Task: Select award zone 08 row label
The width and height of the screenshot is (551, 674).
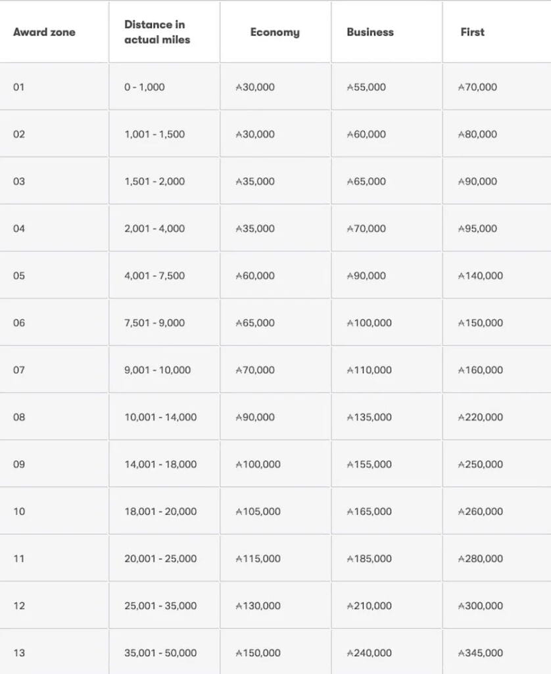Action: [19, 417]
